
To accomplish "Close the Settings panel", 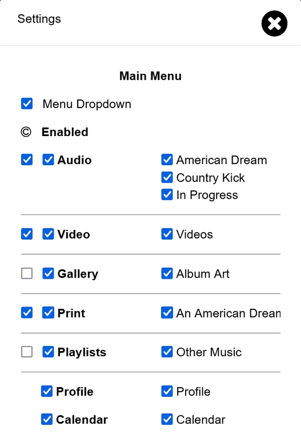I will [x=274, y=24].
